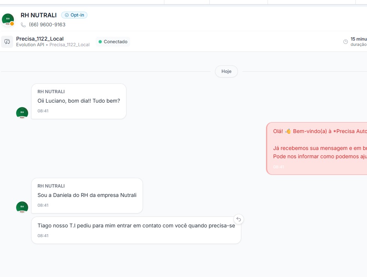This screenshot has height=277, width=367.
Task: Click the checkmark icon in Opt-in badge
Action: 67,15
